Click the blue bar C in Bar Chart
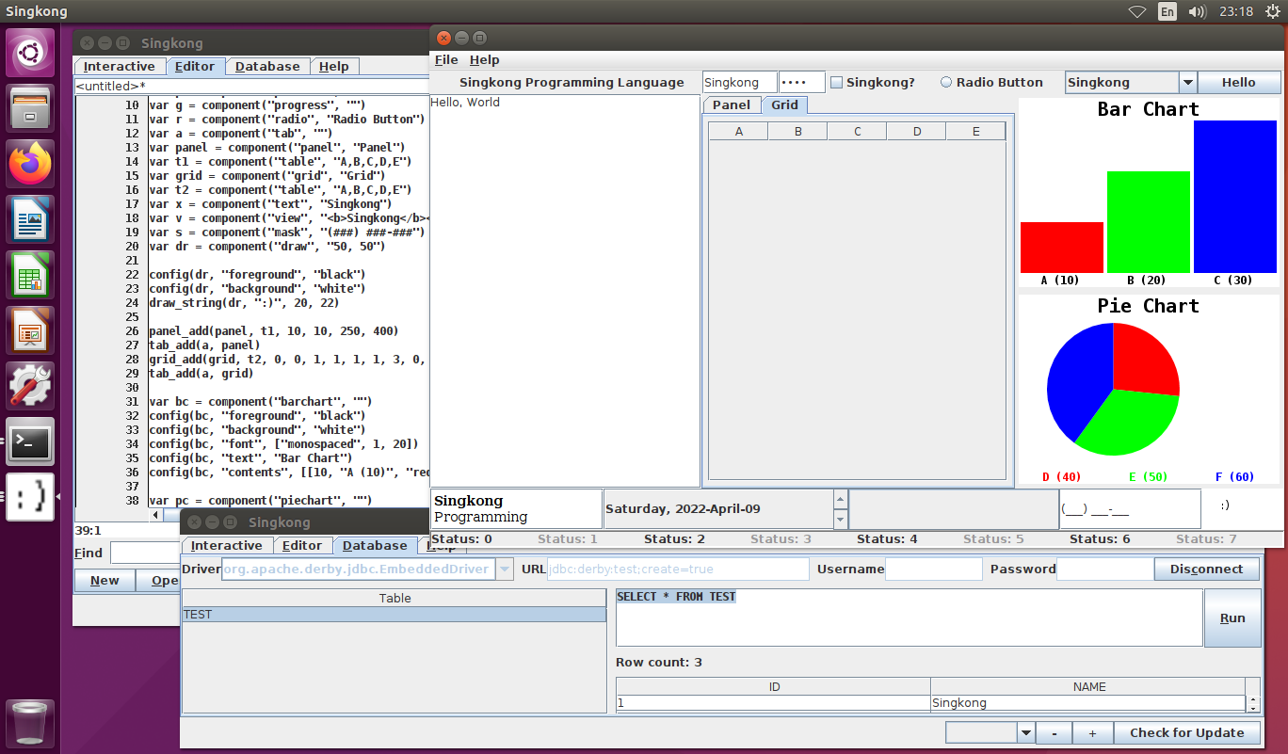Screen dimensions: 1288x754 click(x=1234, y=197)
